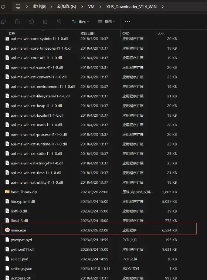Click the pyexpat.pyd file icon
Viewport: 207px width, 280px height.
[7, 240]
